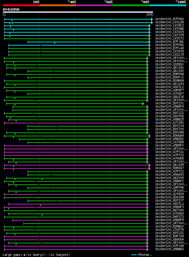Click the green C6TE72 alignment bar
This screenshot has height=257, width=189.
(x=77, y=39)
